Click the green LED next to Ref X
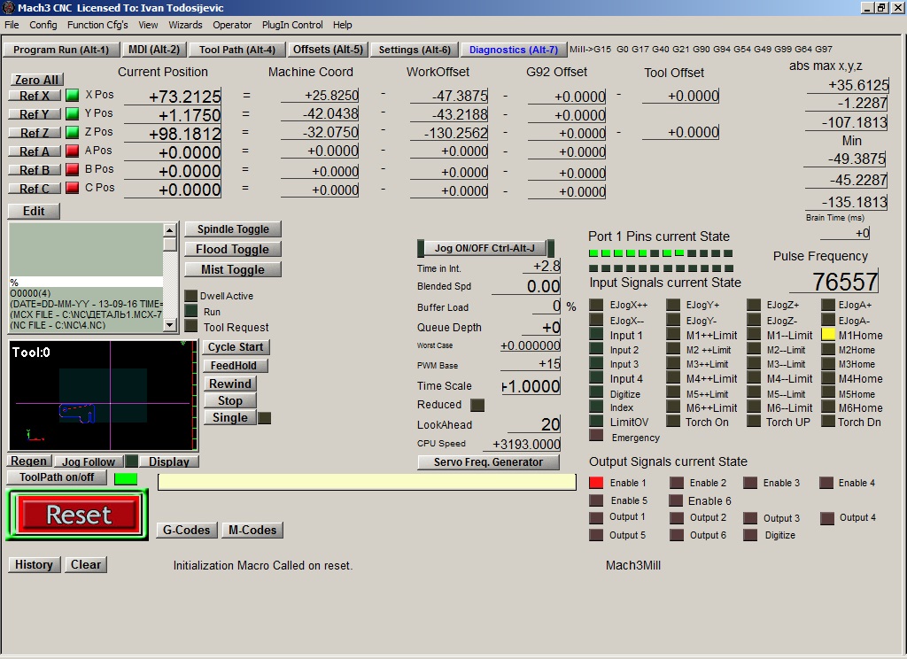This screenshot has width=907, height=659. [x=73, y=95]
